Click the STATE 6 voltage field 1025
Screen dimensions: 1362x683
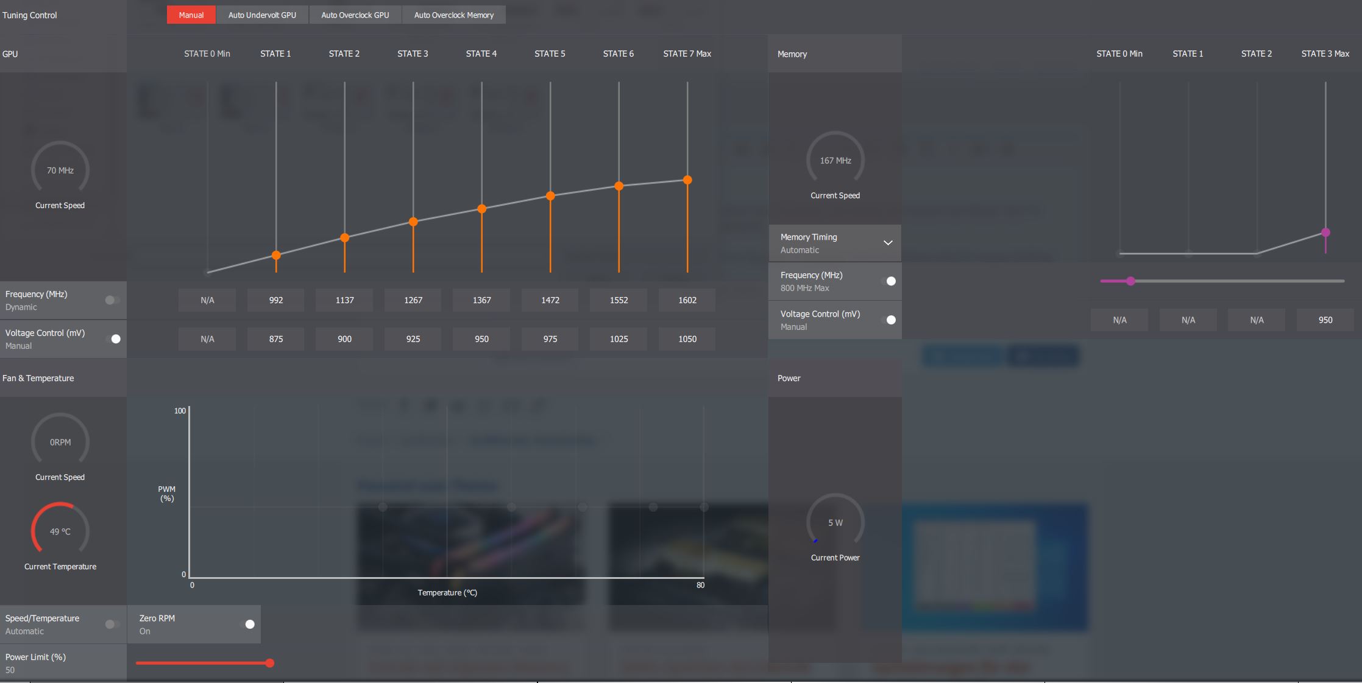[619, 339]
